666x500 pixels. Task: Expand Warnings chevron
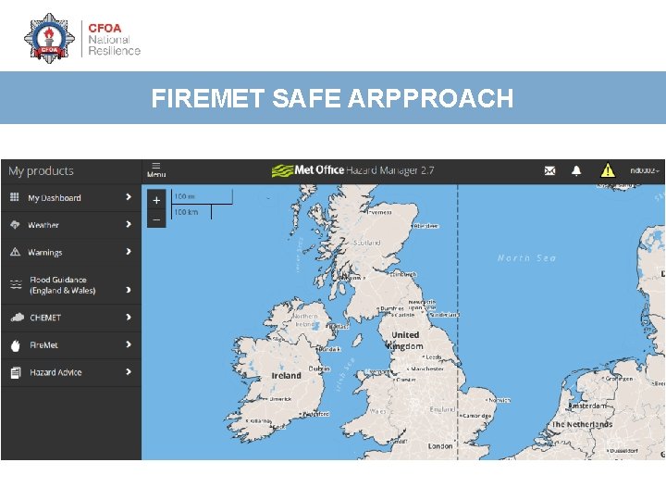[x=129, y=251]
